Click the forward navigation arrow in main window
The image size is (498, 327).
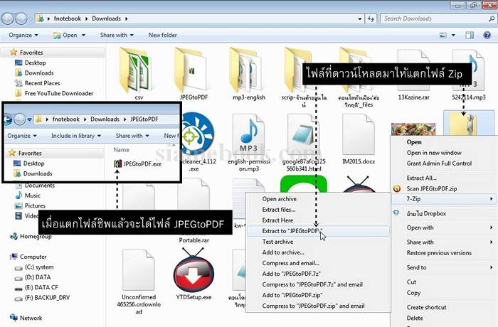coord(21,18)
